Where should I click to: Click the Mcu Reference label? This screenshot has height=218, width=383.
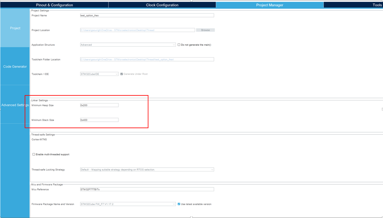(x=40, y=189)
